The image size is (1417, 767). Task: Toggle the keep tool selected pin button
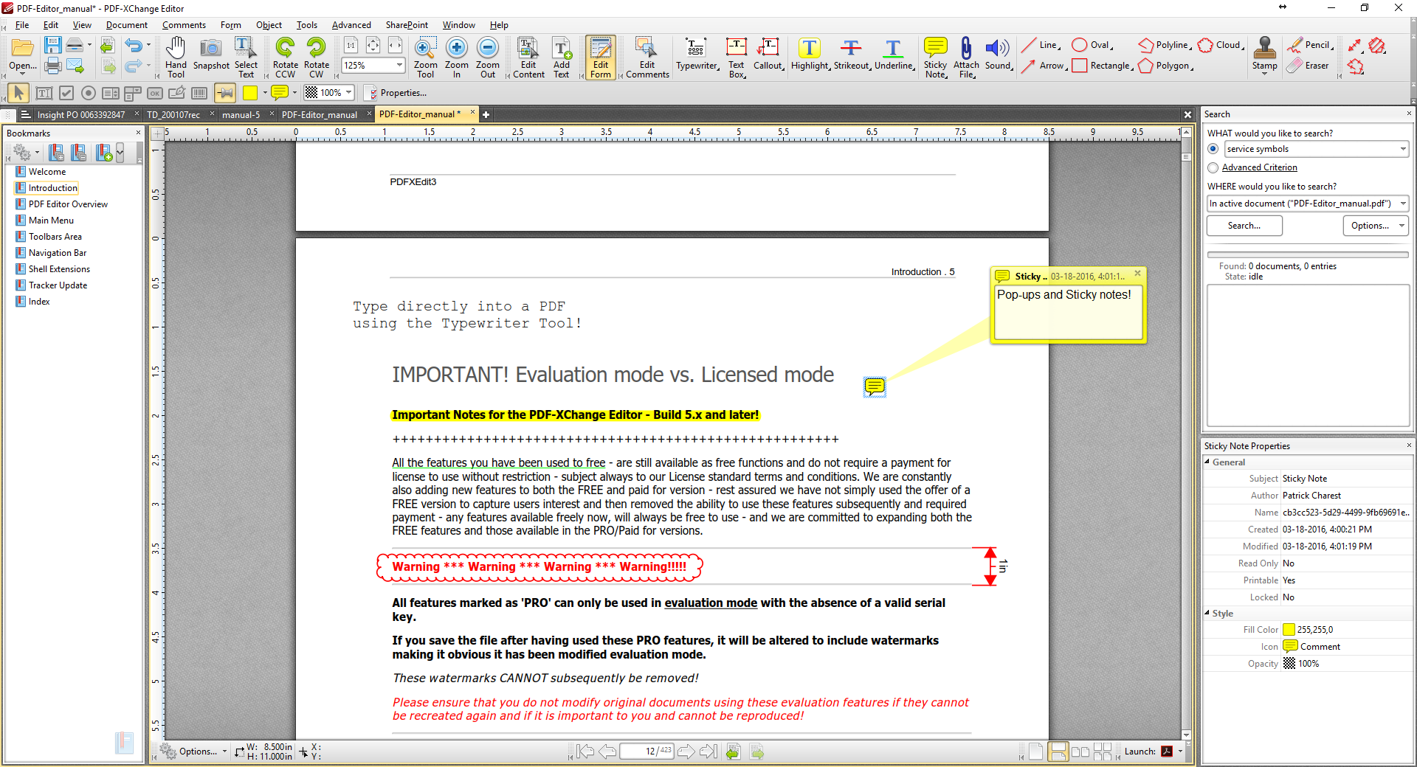225,93
